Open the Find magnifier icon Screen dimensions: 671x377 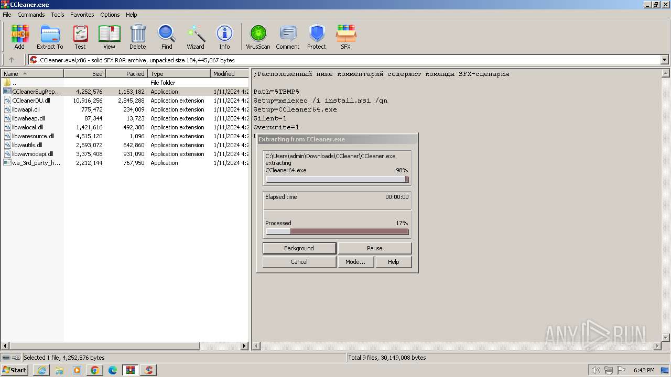167,37
